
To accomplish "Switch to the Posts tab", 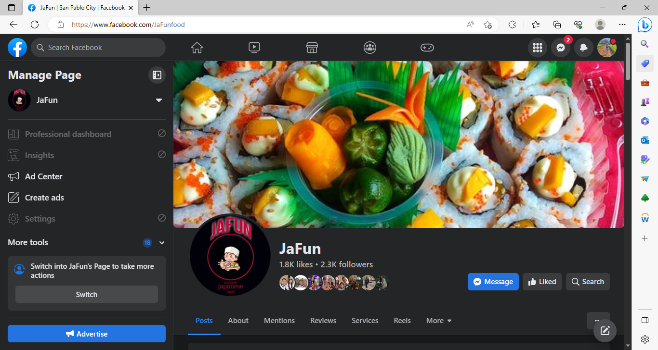I will (204, 321).
